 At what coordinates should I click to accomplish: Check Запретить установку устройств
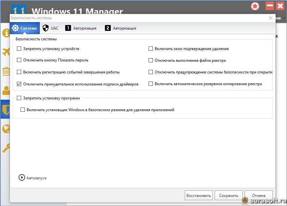click(x=19, y=49)
